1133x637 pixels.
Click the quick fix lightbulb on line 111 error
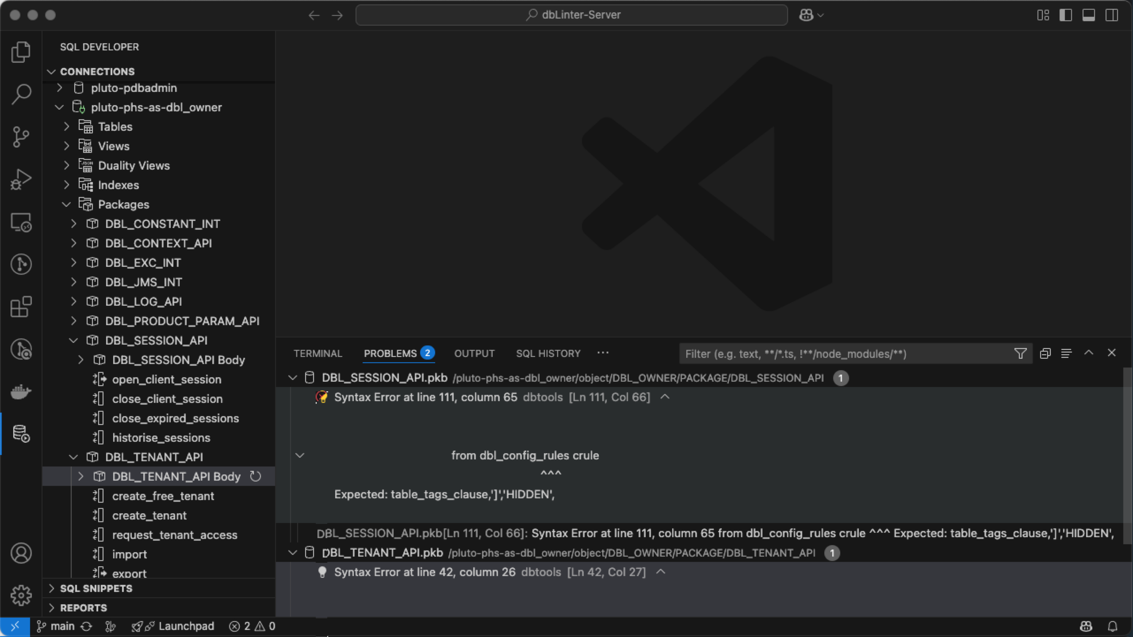(x=322, y=397)
